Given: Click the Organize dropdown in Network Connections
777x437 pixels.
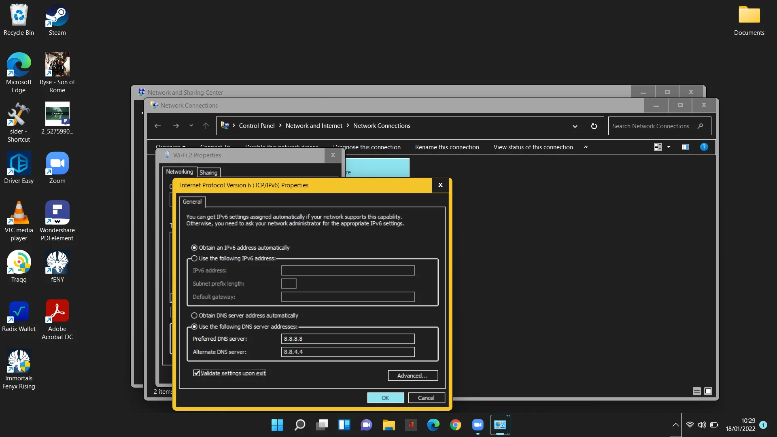Looking at the screenshot, I should click(170, 146).
